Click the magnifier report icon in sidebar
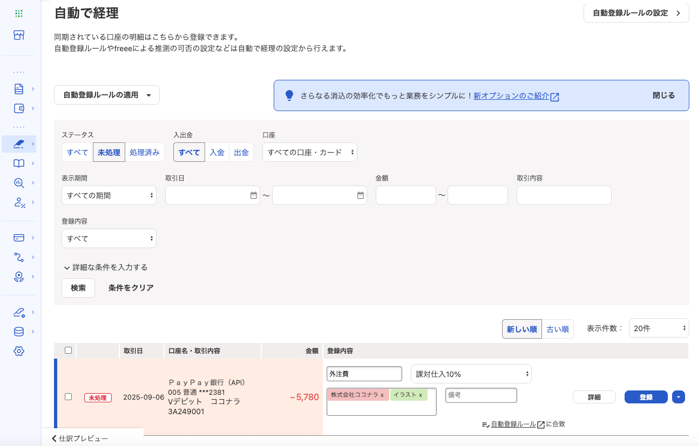This screenshot has height=446, width=698. (19, 183)
